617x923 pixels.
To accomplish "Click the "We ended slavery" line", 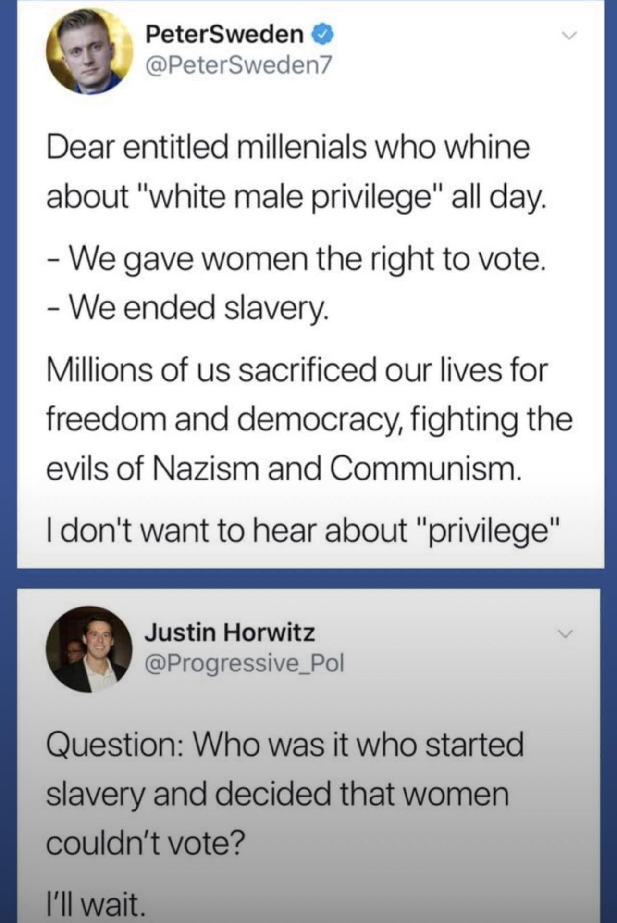I will pyautogui.click(x=188, y=308).
